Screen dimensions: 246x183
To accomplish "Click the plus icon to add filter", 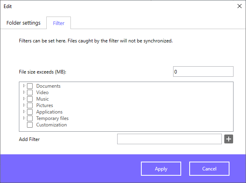I will tap(229, 139).
